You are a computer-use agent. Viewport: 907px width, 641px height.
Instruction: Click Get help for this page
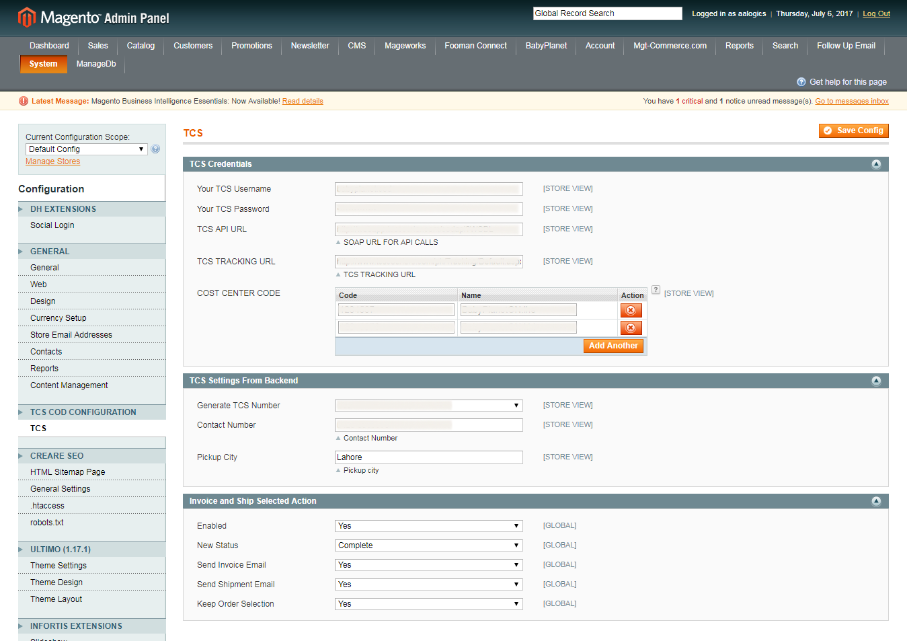pyautogui.click(x=848, y=82)
